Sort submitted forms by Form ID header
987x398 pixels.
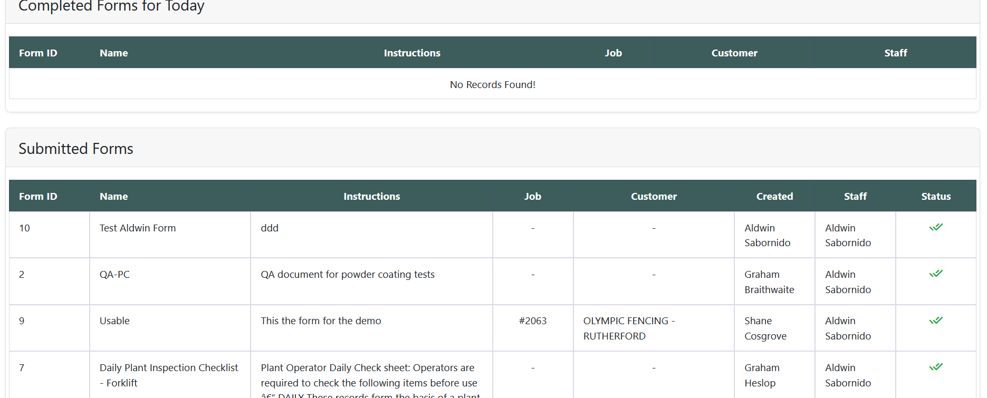[x=38, y=196]
